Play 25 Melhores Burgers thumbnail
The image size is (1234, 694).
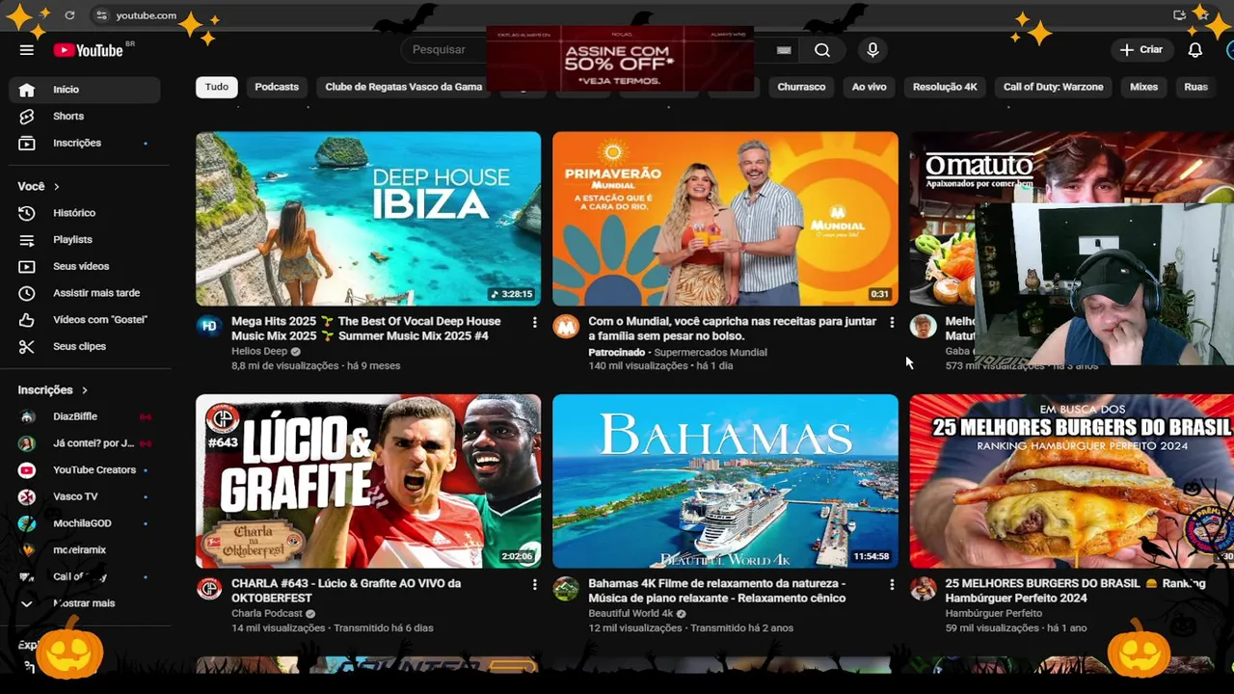coord(1071,481)
